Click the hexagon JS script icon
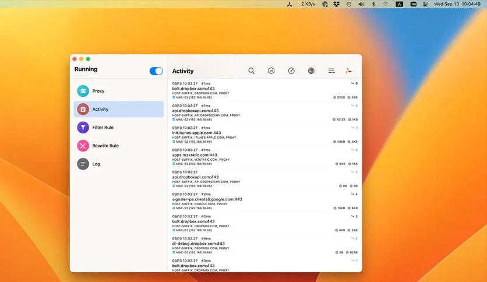Viewport: 487px width, 282px height. pyautogui.click(x=271, y=71)
